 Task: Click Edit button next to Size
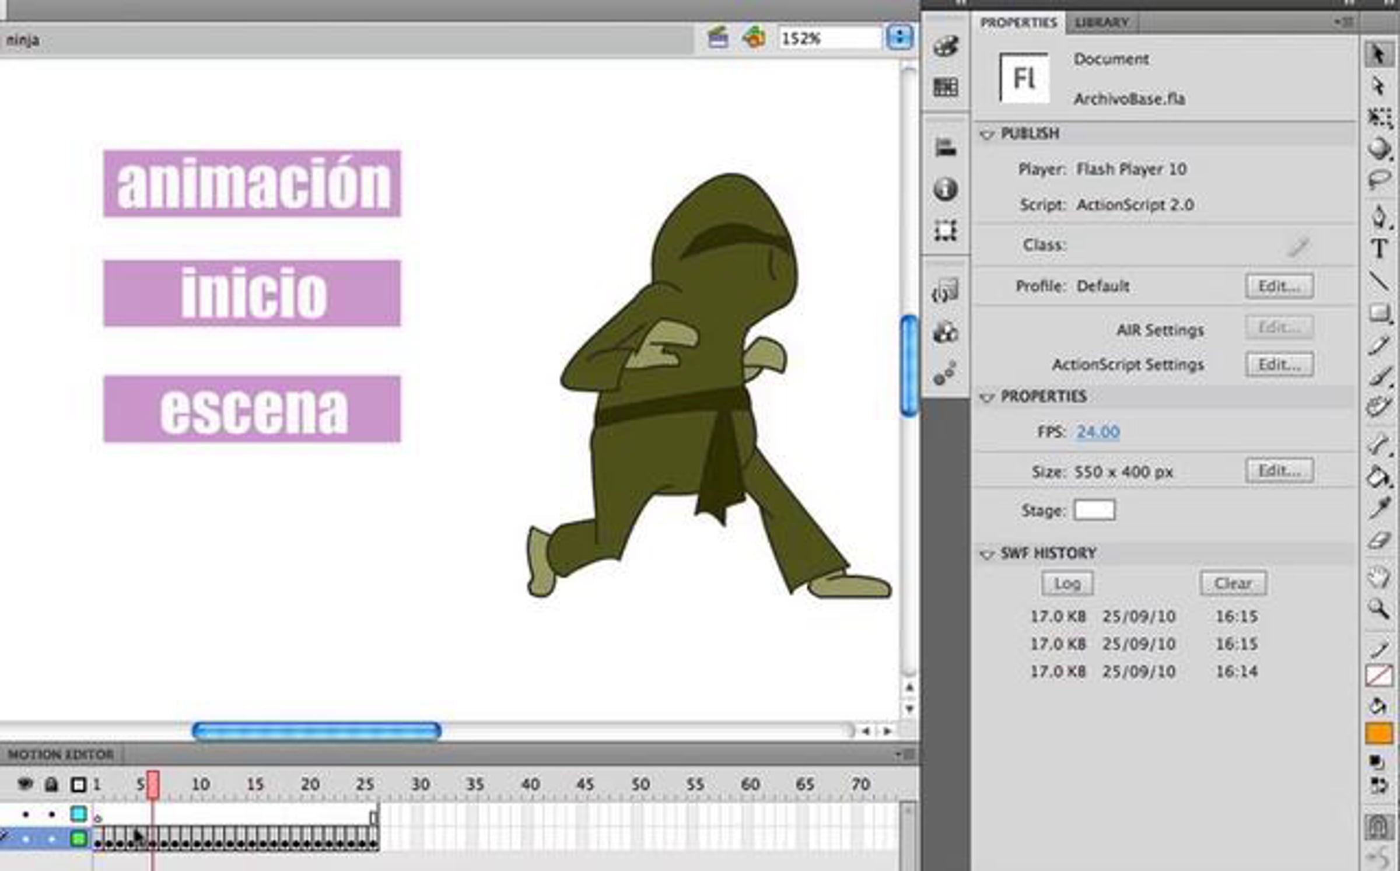[1279, 471]
